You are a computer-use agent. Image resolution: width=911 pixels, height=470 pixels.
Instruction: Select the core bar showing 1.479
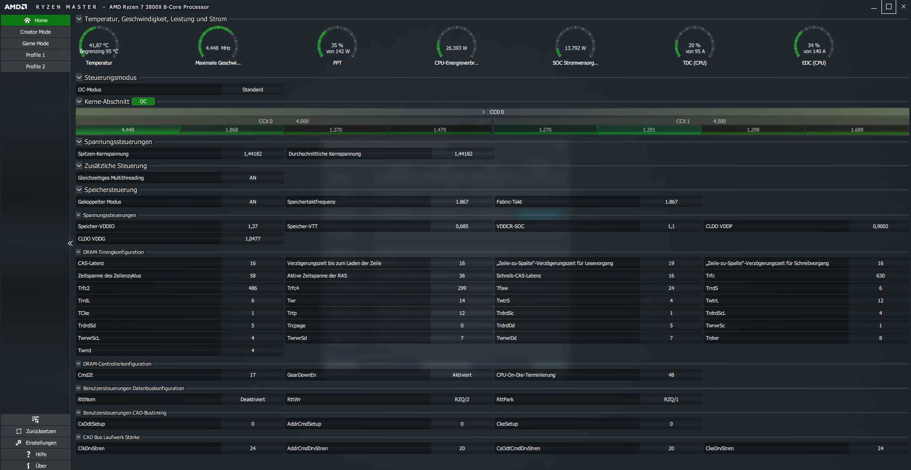[440, 130]
